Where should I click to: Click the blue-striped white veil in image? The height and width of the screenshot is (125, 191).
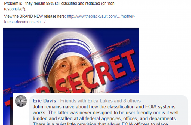pyautogui.click(x=68, y=49)
